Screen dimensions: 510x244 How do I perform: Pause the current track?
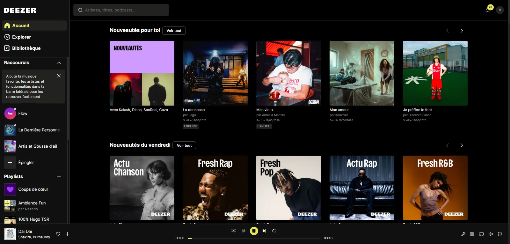tap(254, 231)
